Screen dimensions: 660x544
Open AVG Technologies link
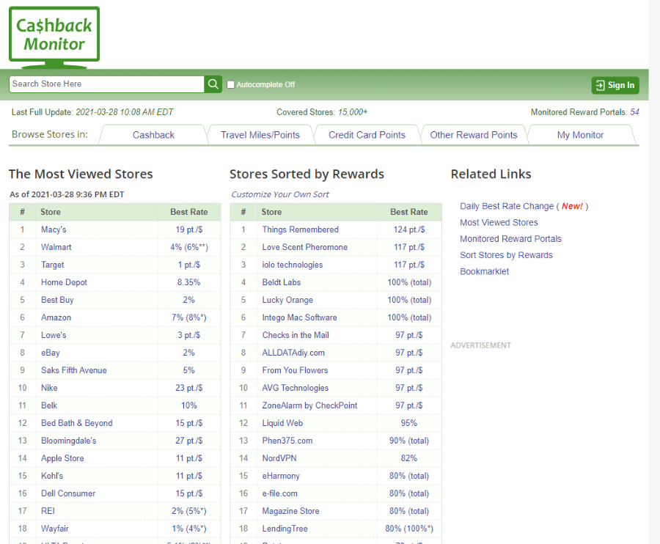295,389
